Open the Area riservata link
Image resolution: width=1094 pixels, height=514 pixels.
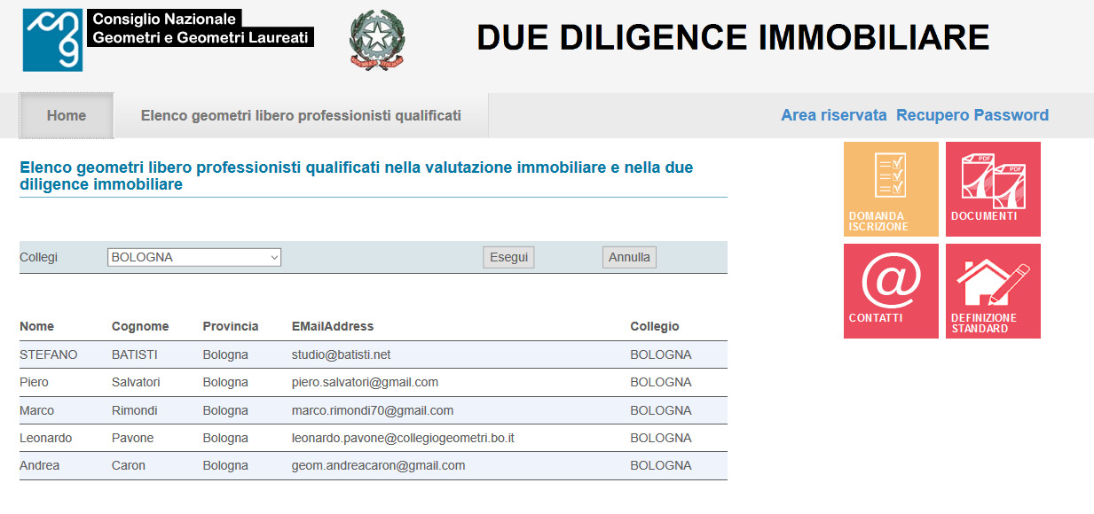[833, 115]
